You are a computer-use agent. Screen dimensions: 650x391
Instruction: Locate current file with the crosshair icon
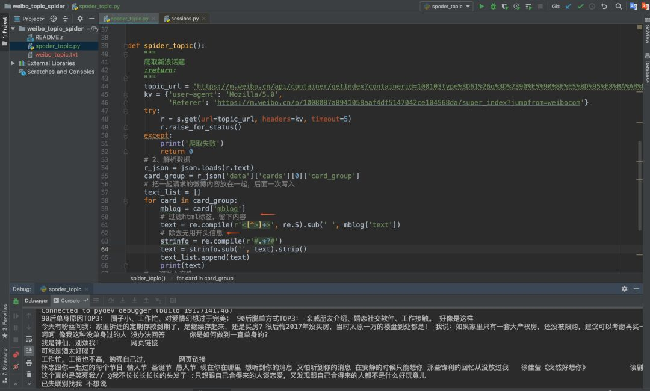(54, 19)
